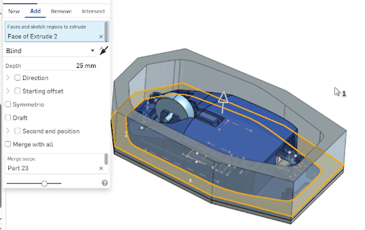Click the white depth arrow manipulator on model
Viewport: 365px width, 230px height.
pos(223,100)
